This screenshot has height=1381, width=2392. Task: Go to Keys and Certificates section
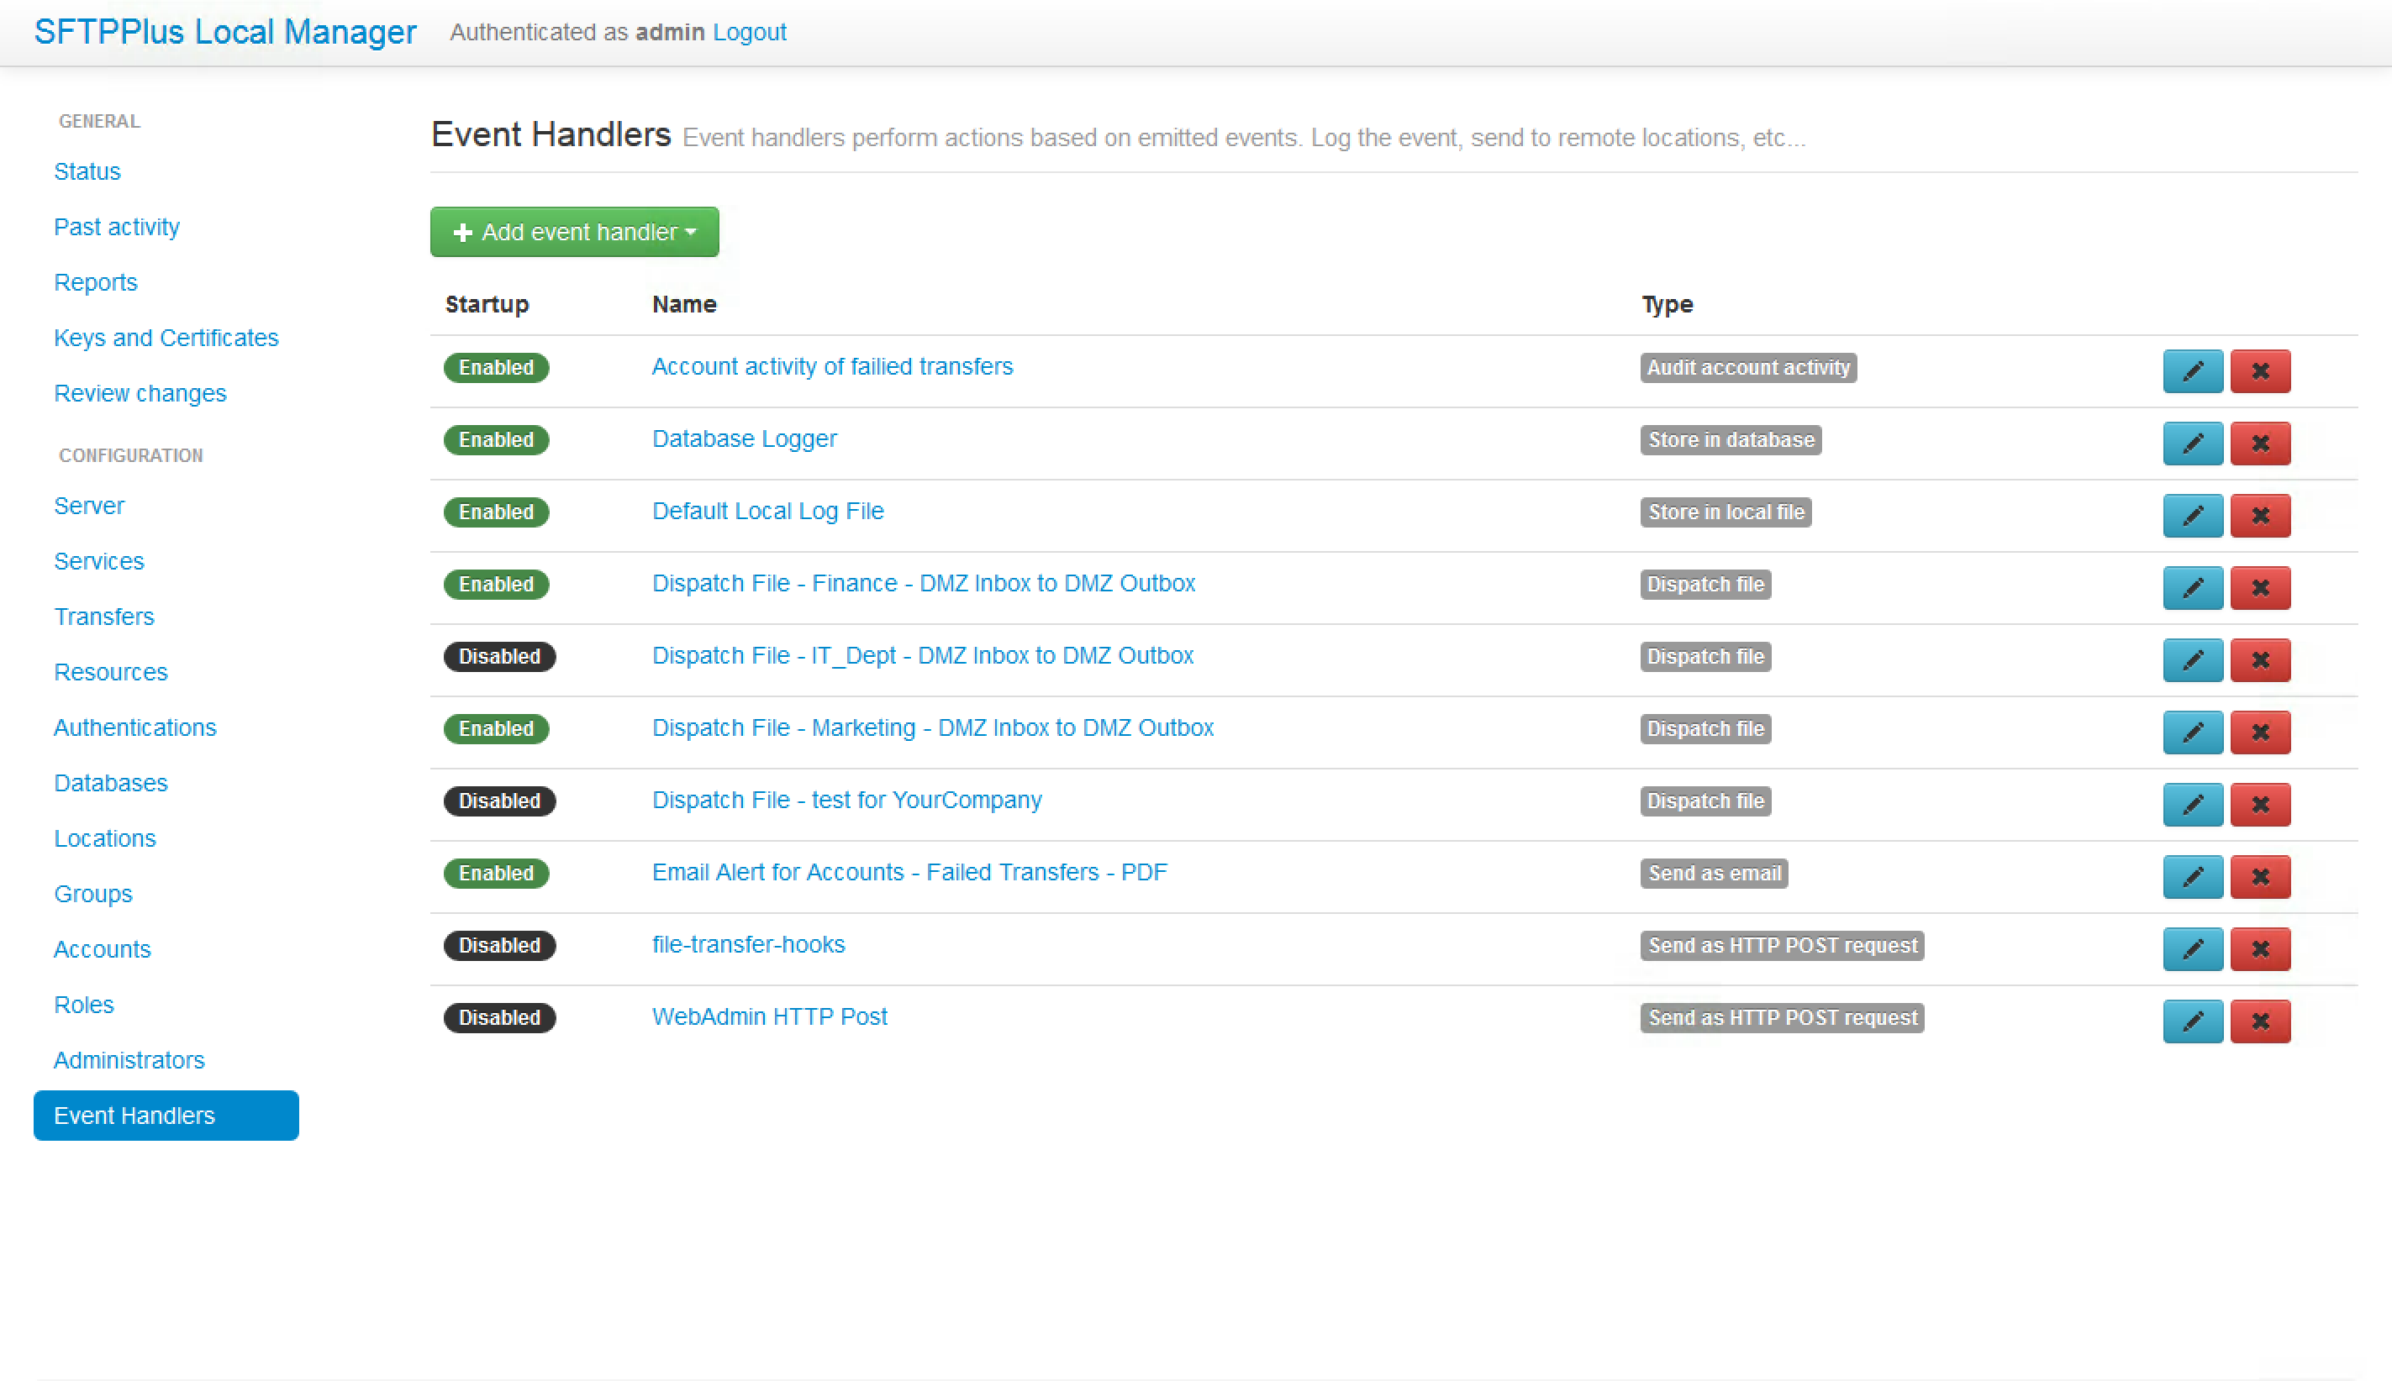165,338
